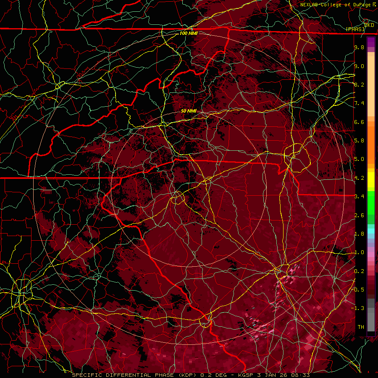Pick the yellow color bar segment

coord(371,180)
